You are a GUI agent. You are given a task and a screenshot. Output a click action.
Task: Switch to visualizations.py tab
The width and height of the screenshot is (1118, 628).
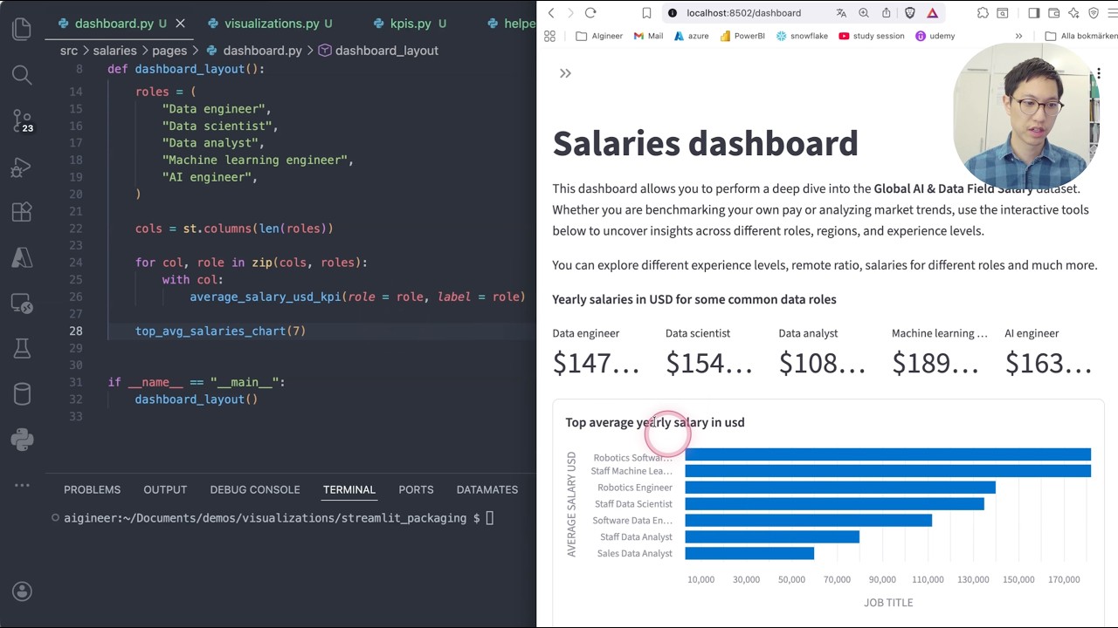[x=271, y=24]
